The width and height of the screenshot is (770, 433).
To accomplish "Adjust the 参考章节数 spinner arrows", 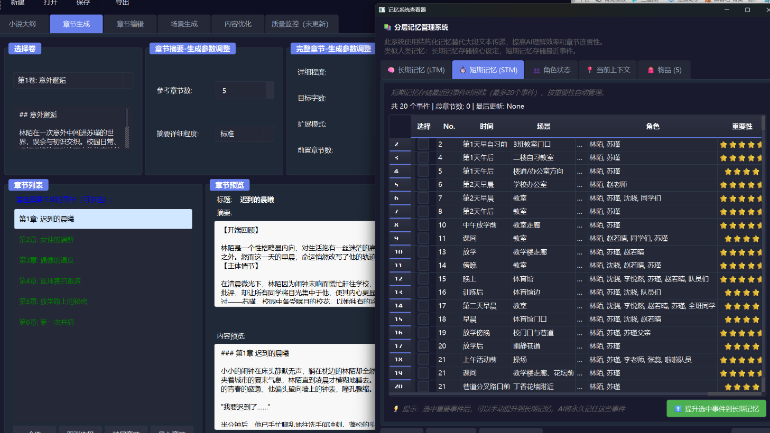I will pos(270,90).
